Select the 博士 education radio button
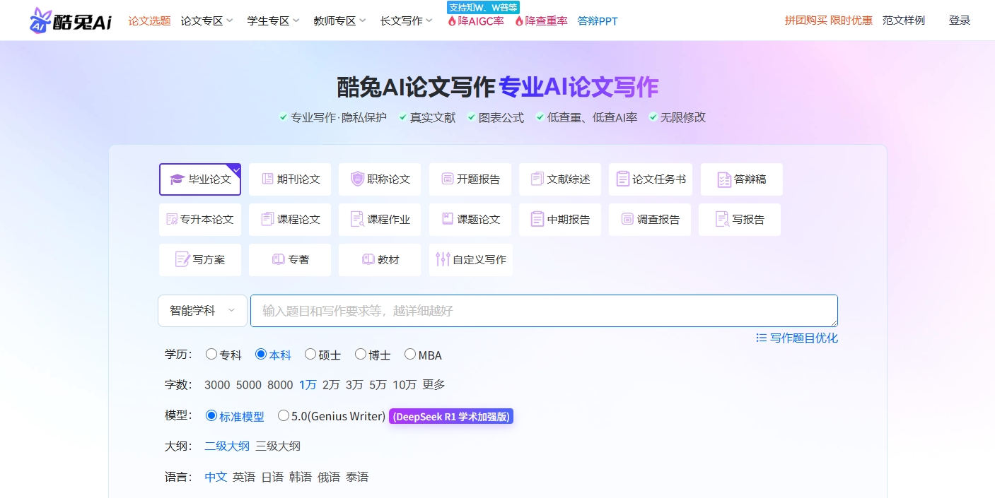This screenshot has height=498, width=995. [361, 354]
